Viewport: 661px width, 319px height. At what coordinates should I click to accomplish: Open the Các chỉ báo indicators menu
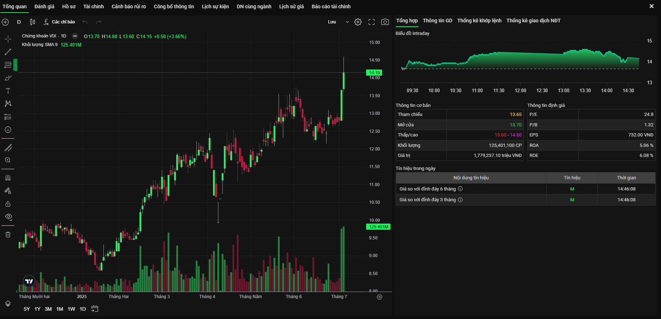(x=59, y=22)
